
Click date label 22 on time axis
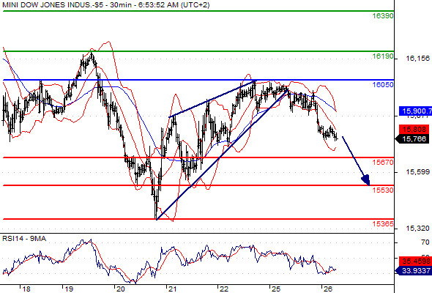pos(224,289)
